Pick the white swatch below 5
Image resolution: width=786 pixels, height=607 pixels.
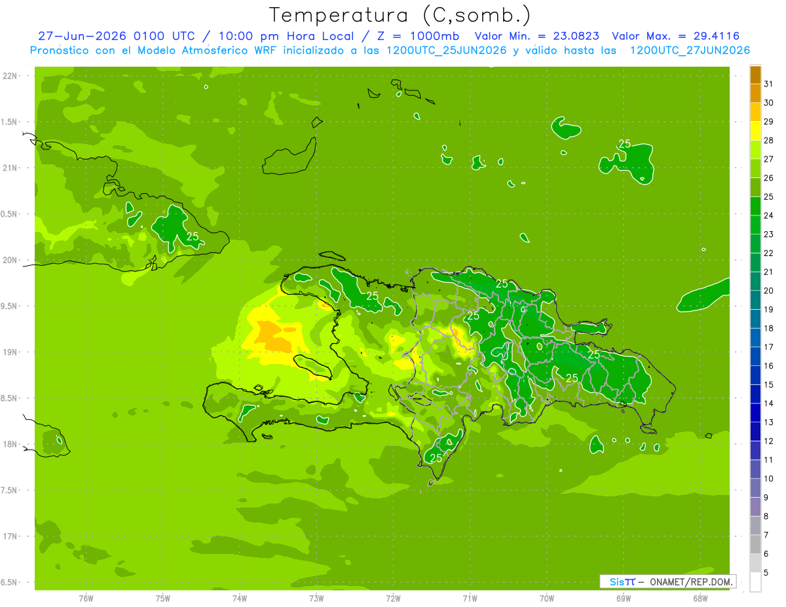tap(755, 582)
